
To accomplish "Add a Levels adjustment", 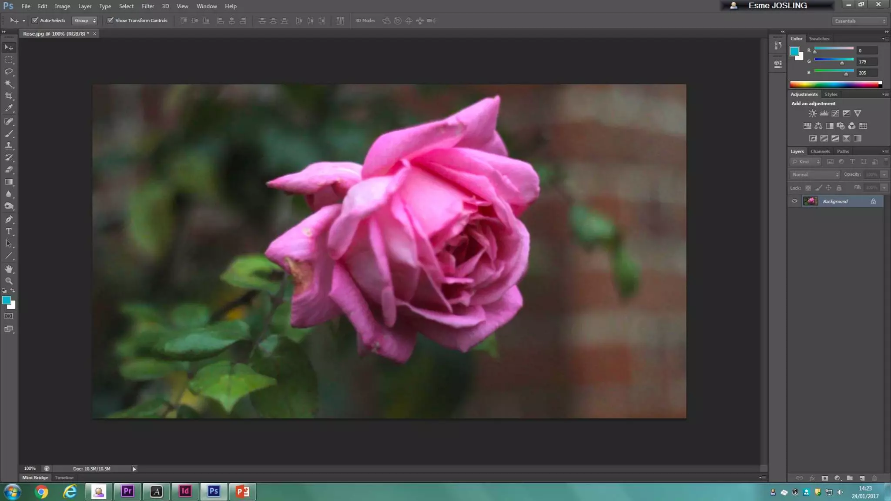I will (824, 114).
